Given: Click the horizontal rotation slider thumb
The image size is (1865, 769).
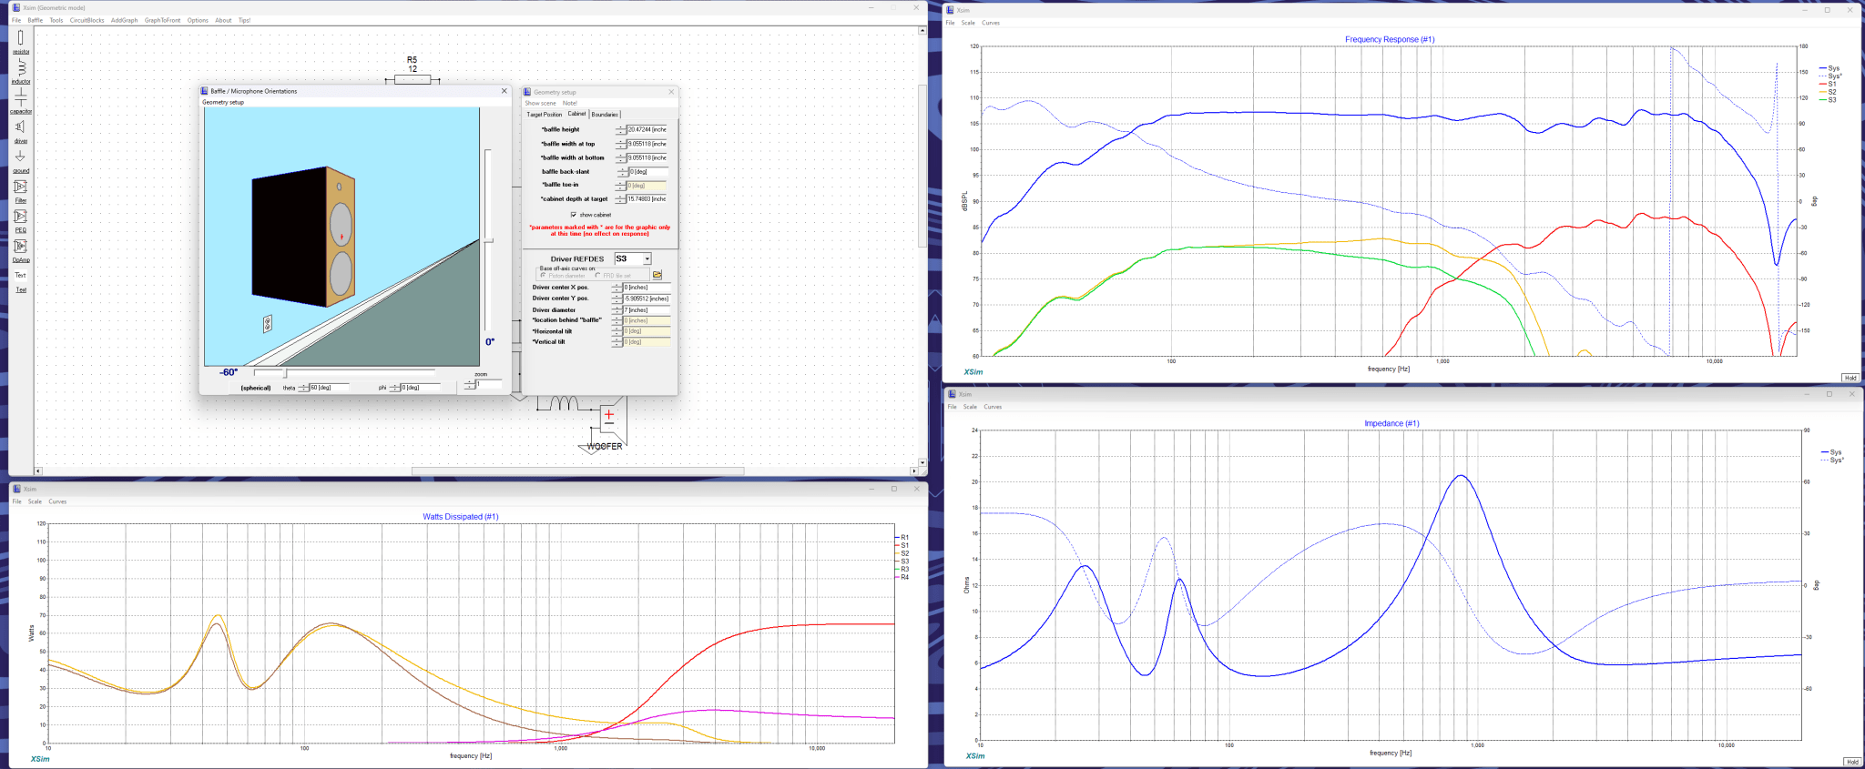Looking at the screenshot, I should pos(285,372).
